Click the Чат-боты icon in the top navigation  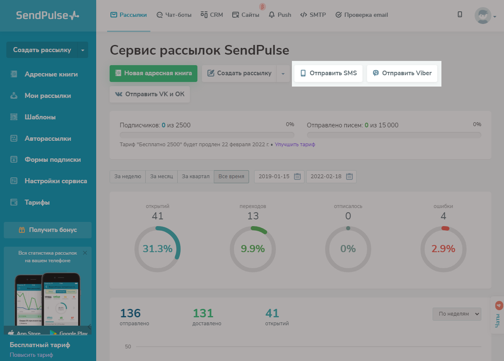click(x=160, y=15)
